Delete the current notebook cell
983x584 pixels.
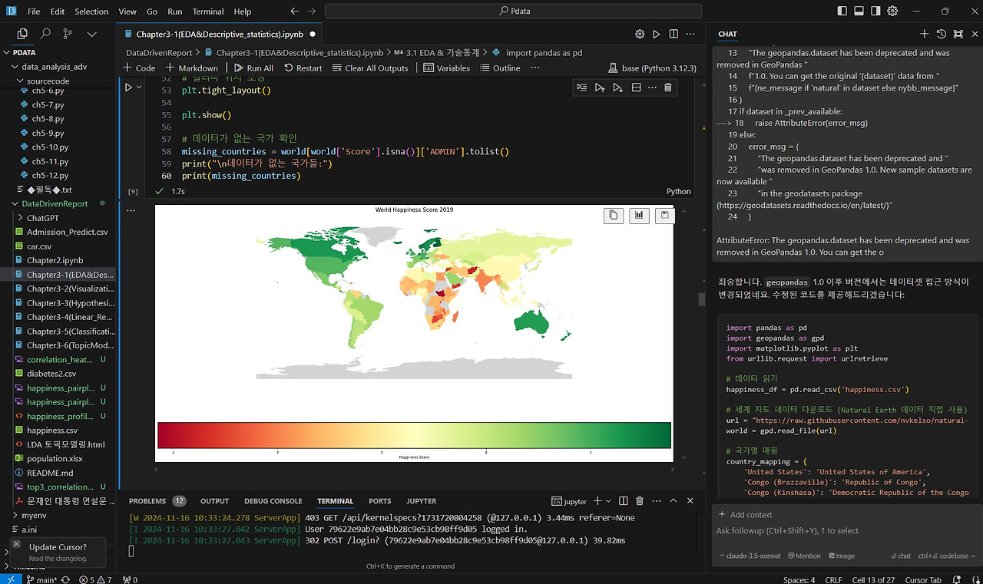click(667, 87)
